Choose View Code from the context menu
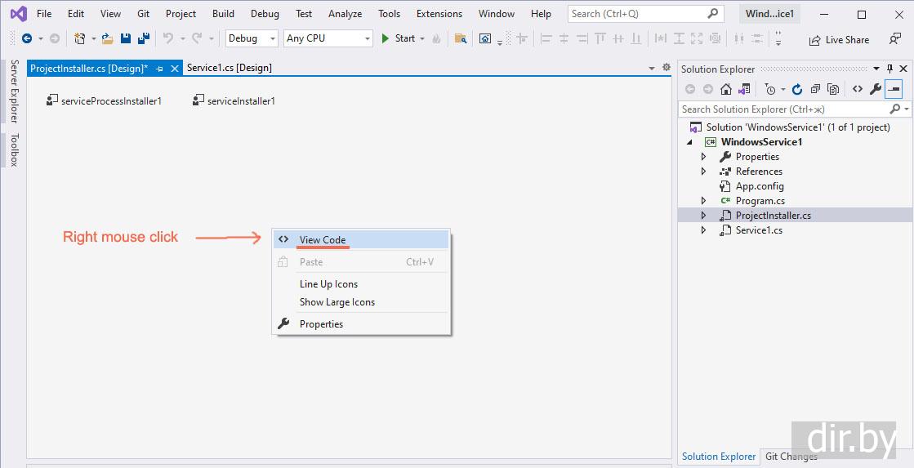914x468 pixels. [323, 239]
